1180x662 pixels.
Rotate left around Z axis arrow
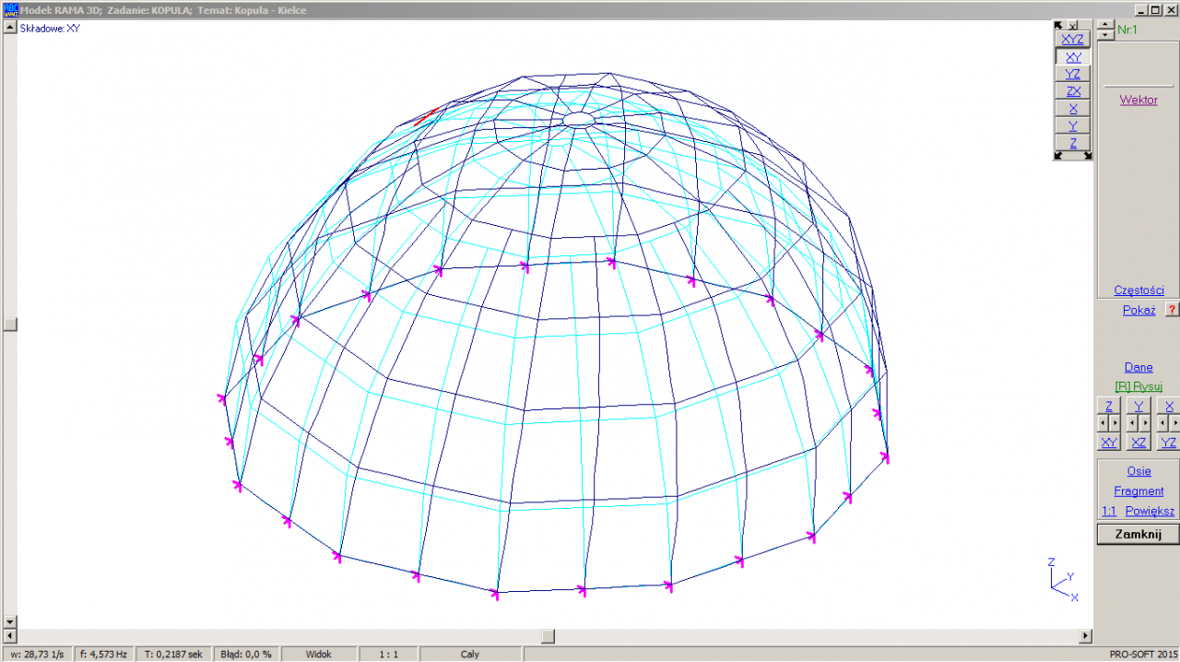(1103, 423)
